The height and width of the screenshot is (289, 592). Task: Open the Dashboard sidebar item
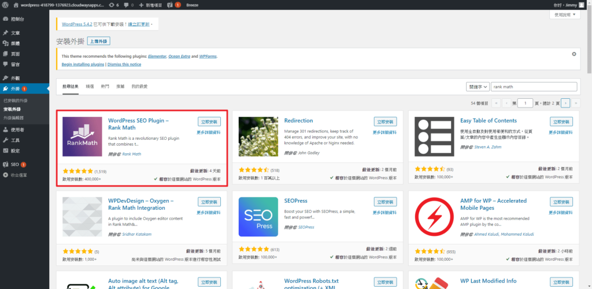pyautogui.click(x=24, y=19)
